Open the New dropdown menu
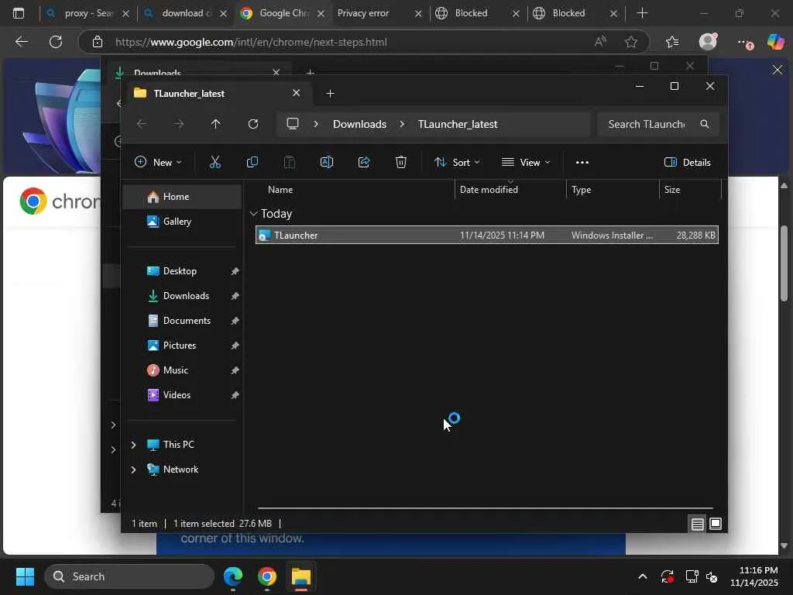This screenshot has height=595, width=793. point(158,162)
